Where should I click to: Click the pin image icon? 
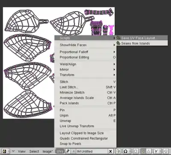tap(68, 151)
